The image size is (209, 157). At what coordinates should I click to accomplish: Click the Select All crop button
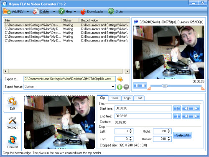click(182, 135)
